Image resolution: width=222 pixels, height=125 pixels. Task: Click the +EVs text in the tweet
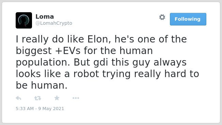pos(68,51)
